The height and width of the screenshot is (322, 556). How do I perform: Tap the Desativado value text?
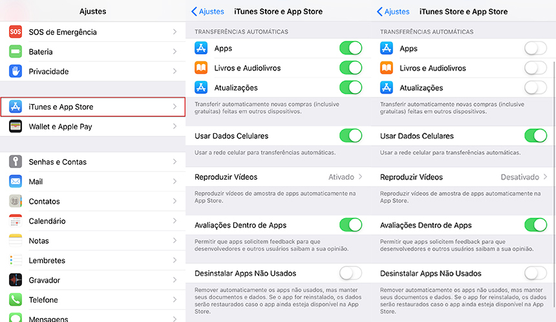(520, 177)
